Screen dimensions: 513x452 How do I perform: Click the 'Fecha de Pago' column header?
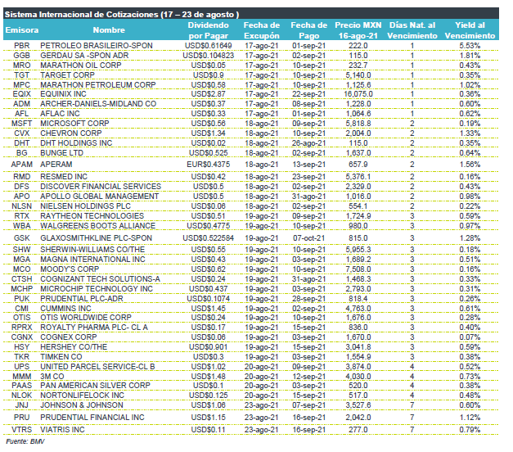[x=308, y=30]
